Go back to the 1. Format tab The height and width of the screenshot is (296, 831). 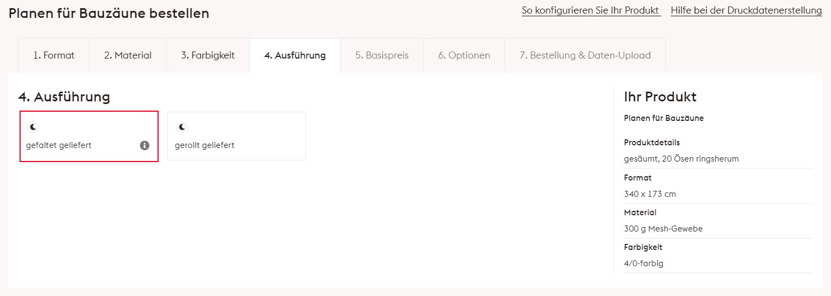tap(54, 55)
